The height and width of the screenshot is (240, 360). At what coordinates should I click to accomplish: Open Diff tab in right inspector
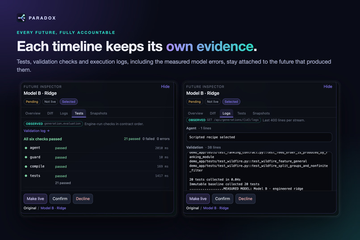pos(213,113)
